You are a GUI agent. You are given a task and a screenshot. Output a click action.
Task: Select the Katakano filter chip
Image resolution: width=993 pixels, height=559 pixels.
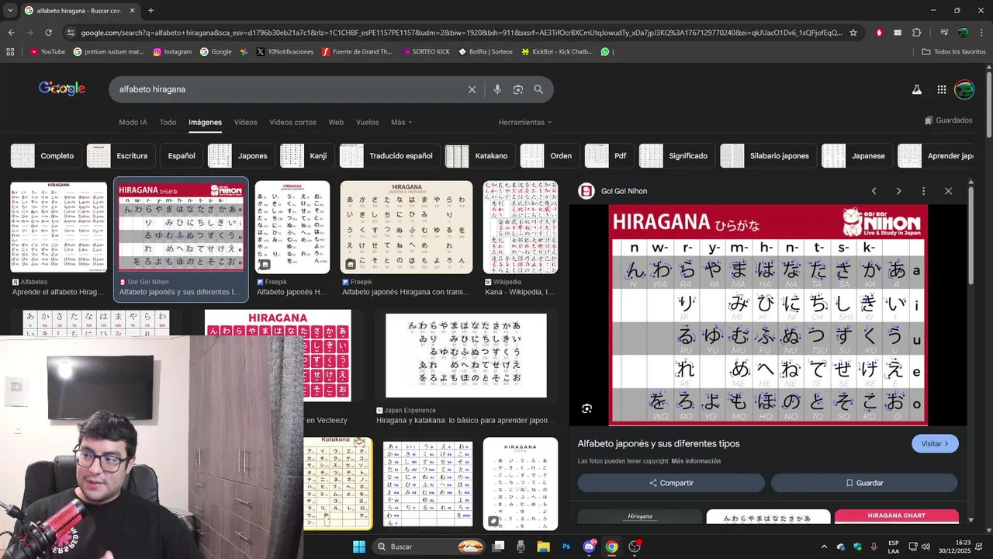(479, 156)
